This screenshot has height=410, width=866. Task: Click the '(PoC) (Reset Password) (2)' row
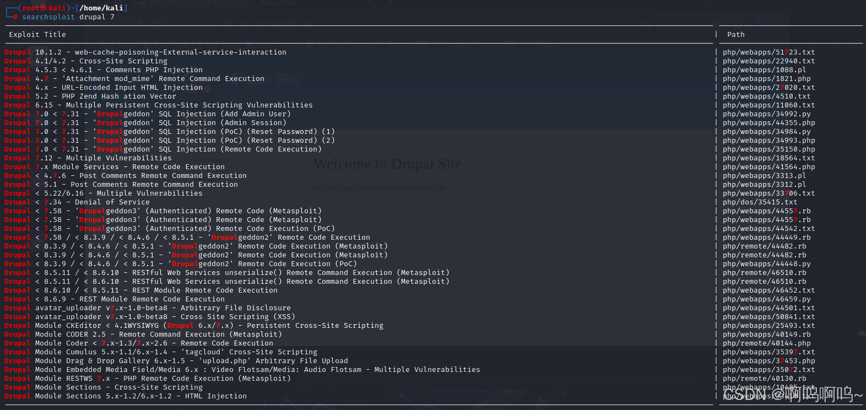(x=170, y=141)
